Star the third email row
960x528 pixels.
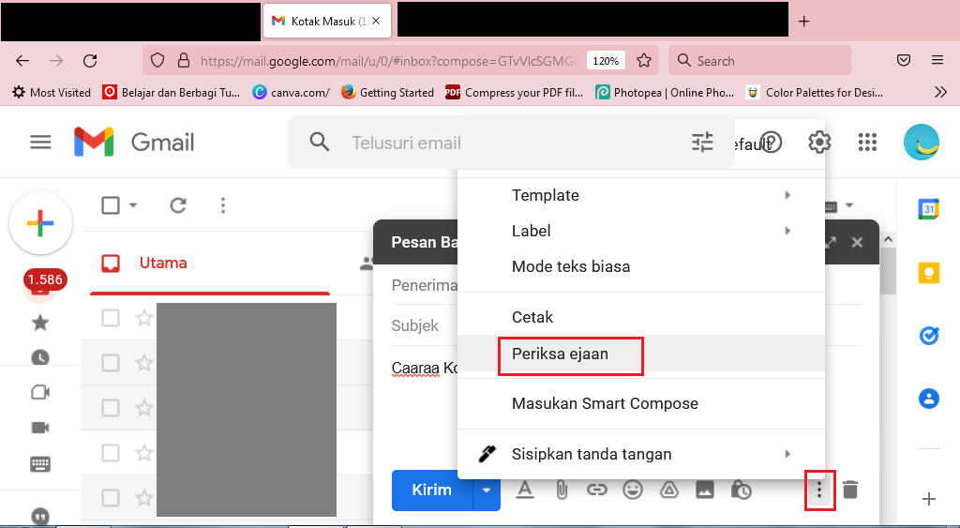click(x=143, y=408)
